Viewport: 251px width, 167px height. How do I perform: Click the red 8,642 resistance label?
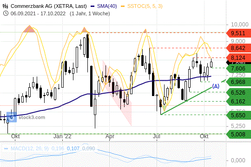point(238,48)
